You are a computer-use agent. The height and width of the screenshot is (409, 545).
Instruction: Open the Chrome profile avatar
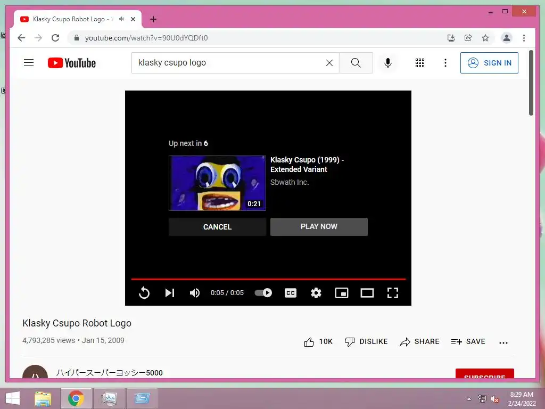point(507,38)
